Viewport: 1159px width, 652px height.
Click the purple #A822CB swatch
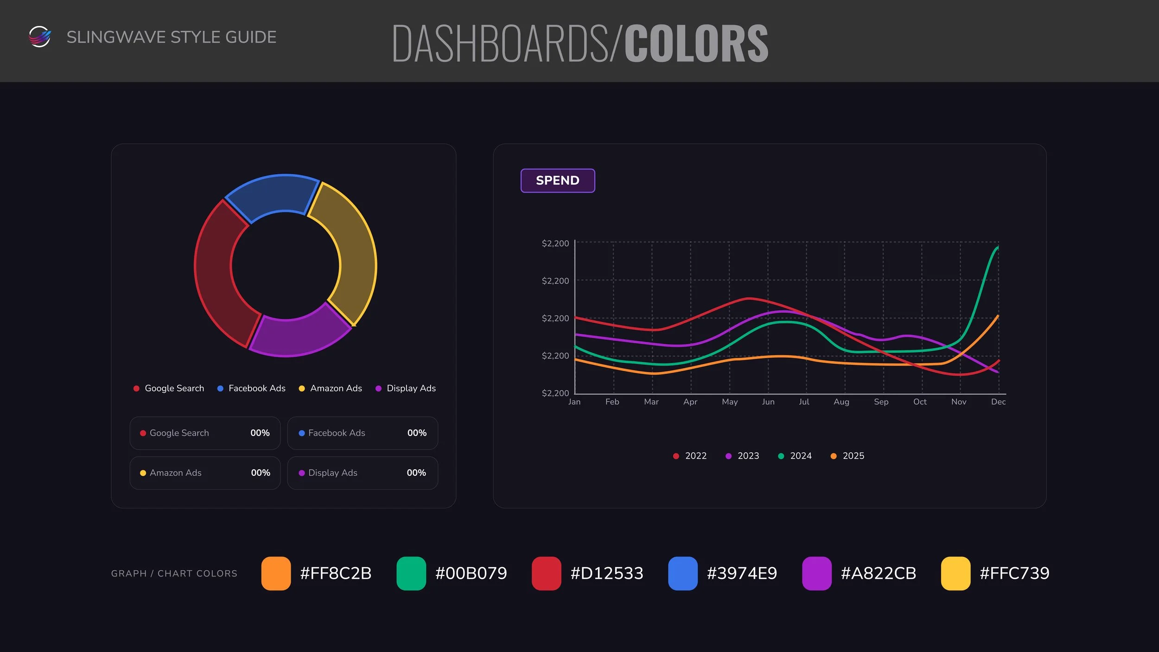(x=816, y=573)
